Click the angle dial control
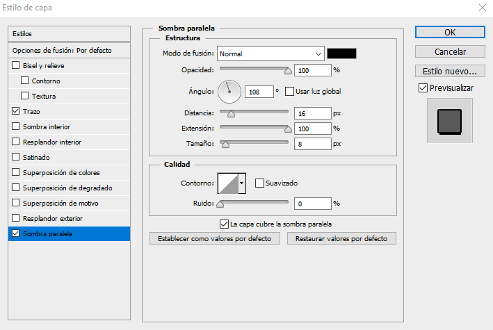 pyautogui.click(x=229, y=92)
